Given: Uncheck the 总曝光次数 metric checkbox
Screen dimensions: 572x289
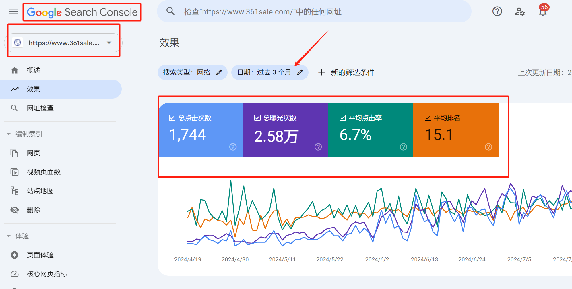Looking at the screenshot, I should click(257, 117).
